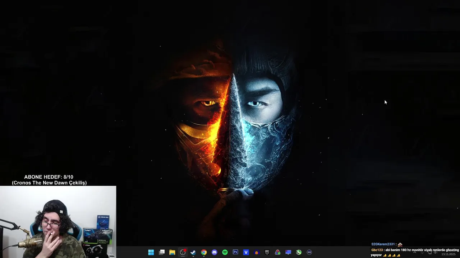Click the network icon in system tray
Screen dimensions: 460x258
pyautogui.click(x=430, y=252)
